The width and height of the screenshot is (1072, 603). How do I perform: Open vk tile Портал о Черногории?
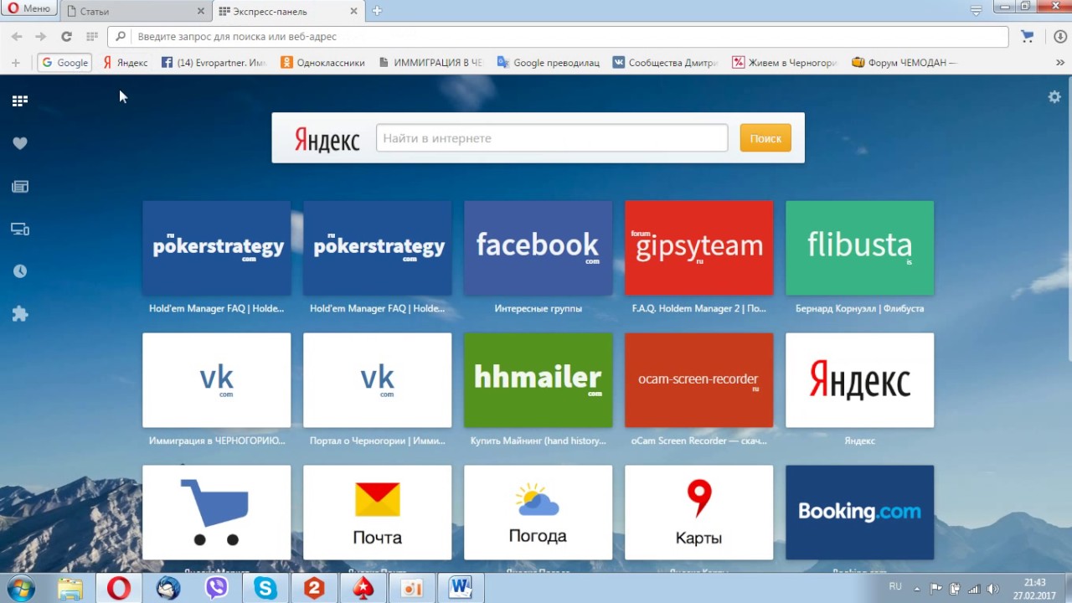point(378,380)
